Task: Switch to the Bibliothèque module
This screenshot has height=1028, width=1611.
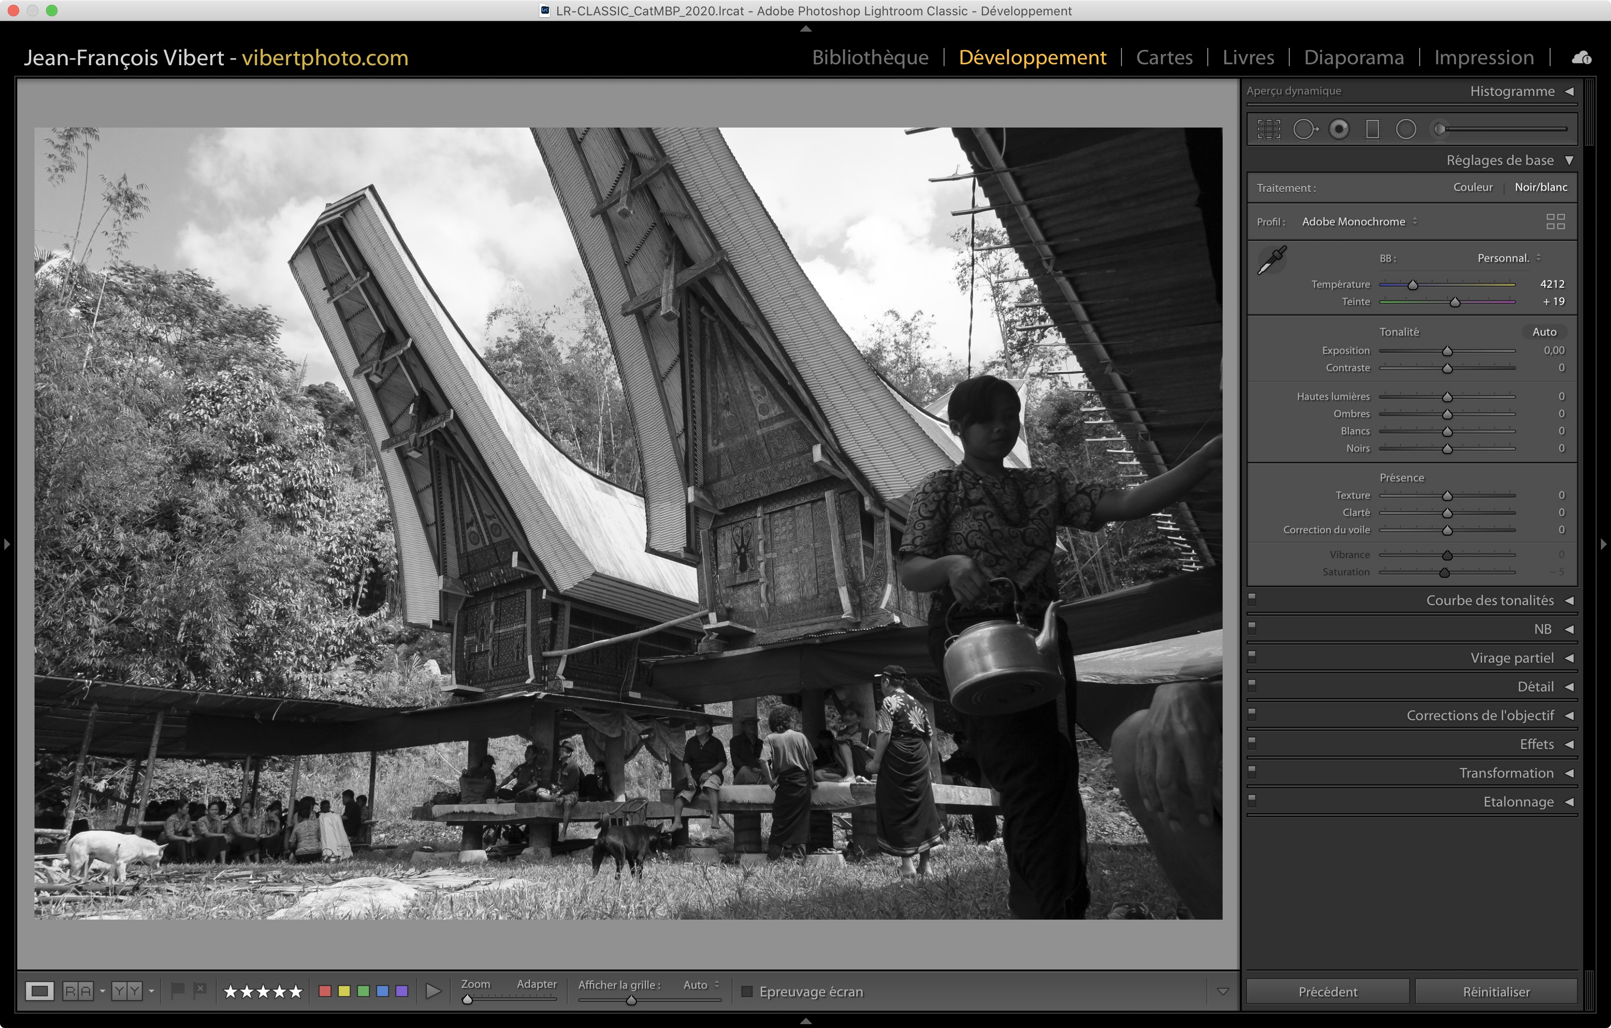Action: (x=870, y=58)
